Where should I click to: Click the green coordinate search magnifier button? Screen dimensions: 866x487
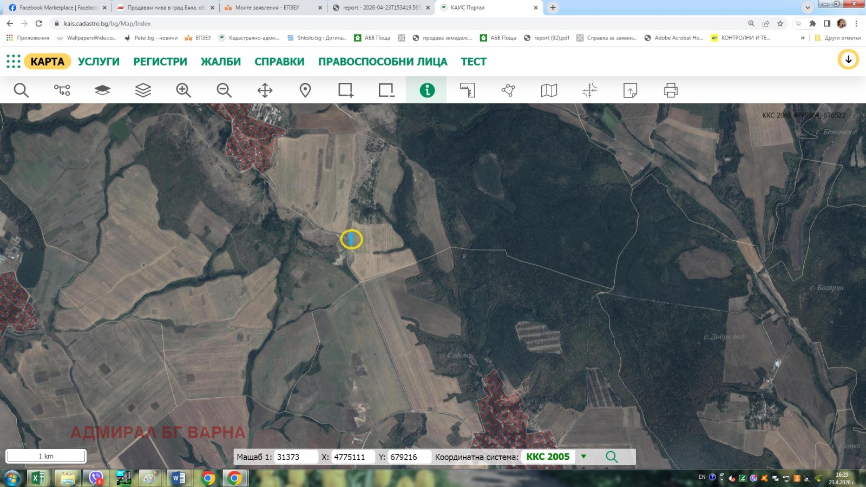612,457
